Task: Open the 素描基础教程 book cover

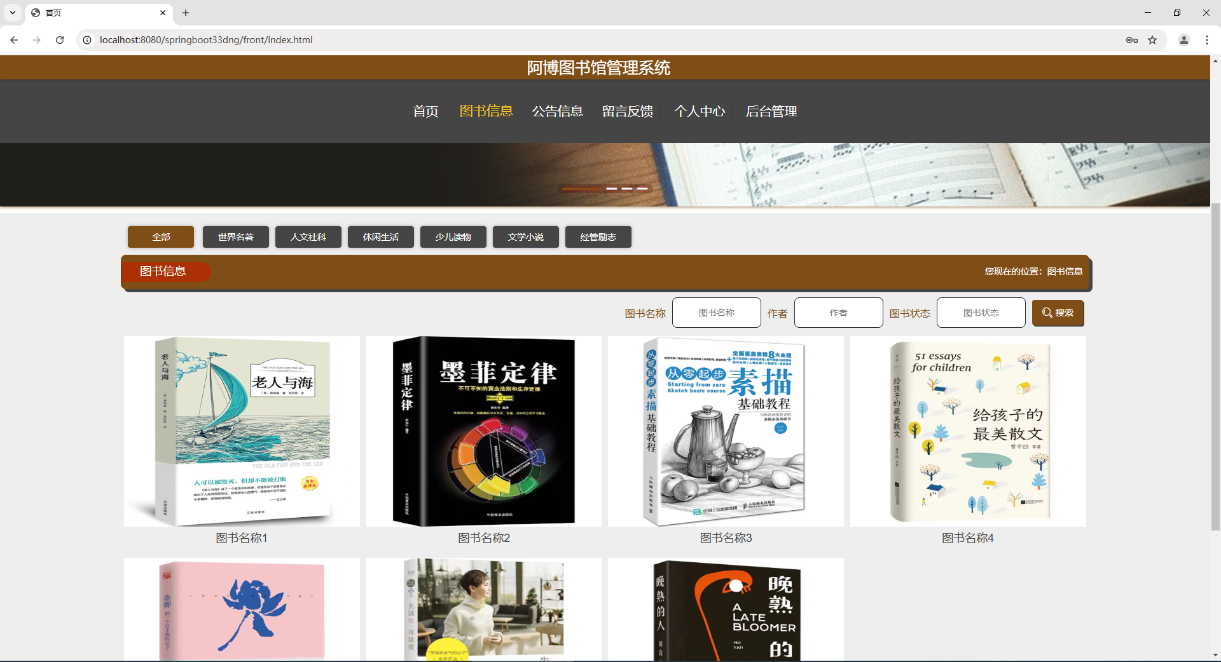Action: click(726, 431)
